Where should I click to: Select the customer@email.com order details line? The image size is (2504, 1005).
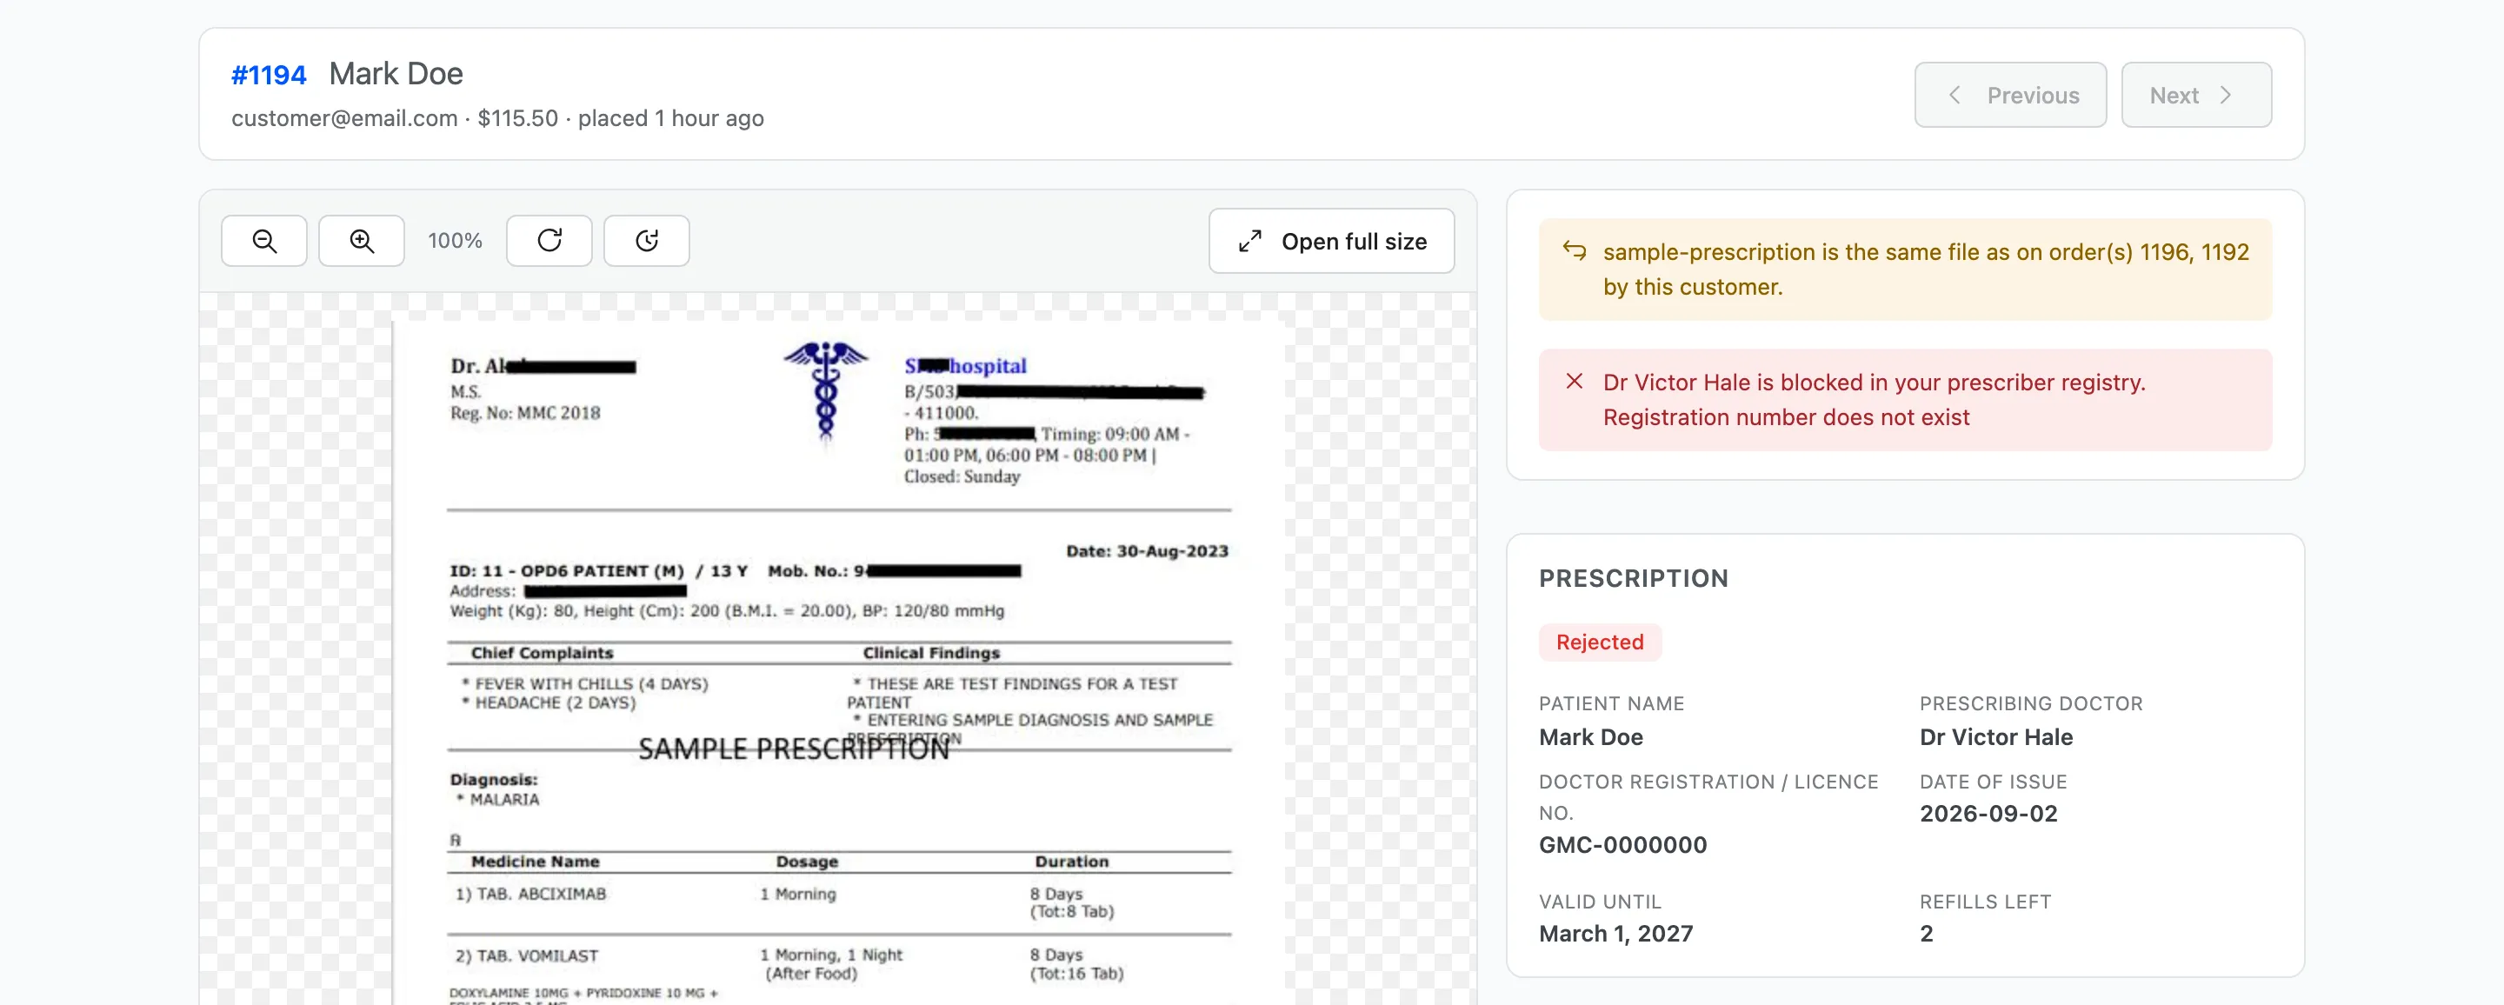pyautogui.click(x=496, y=118)
